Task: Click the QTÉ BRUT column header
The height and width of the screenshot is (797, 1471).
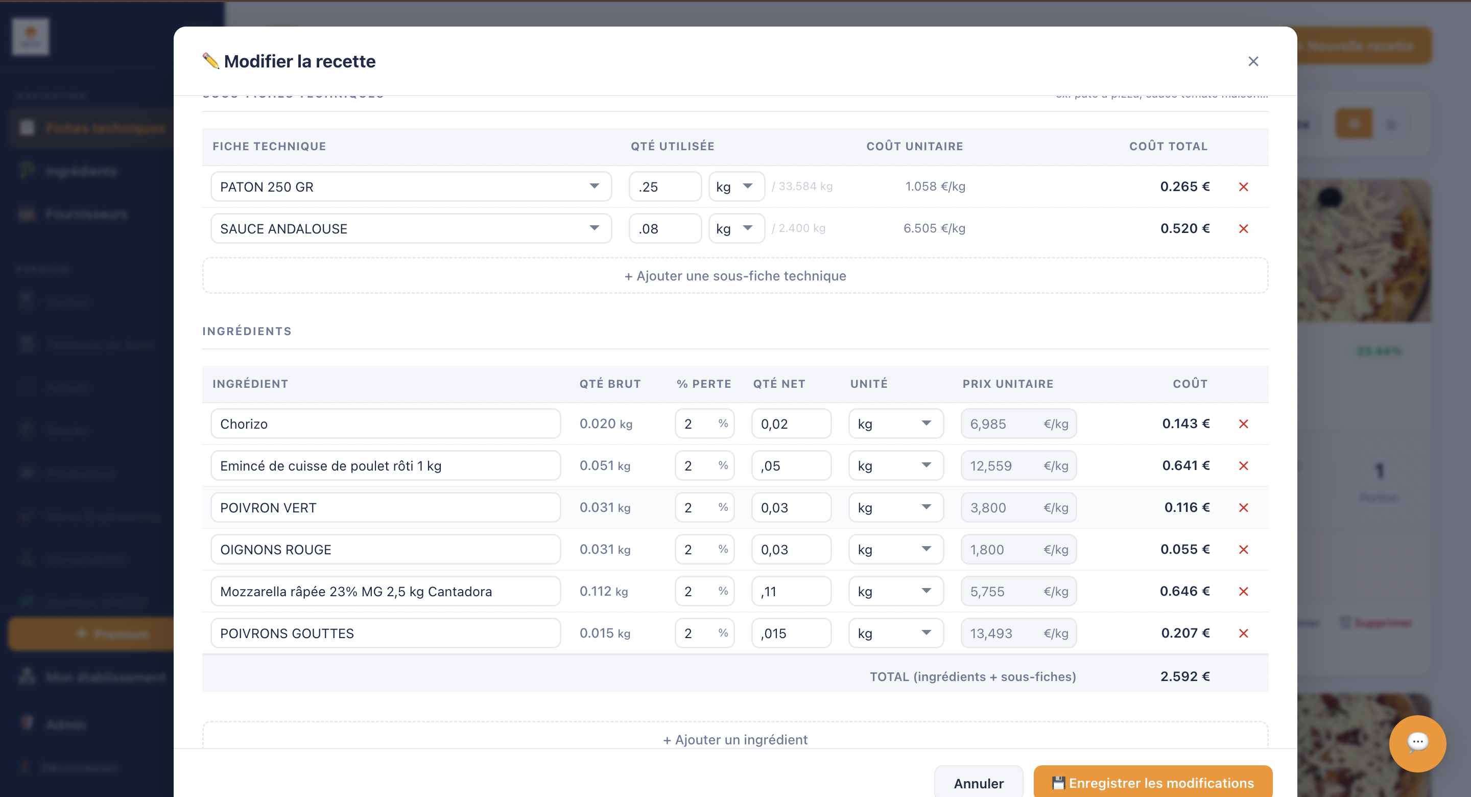Action: (x=610, y=384)
